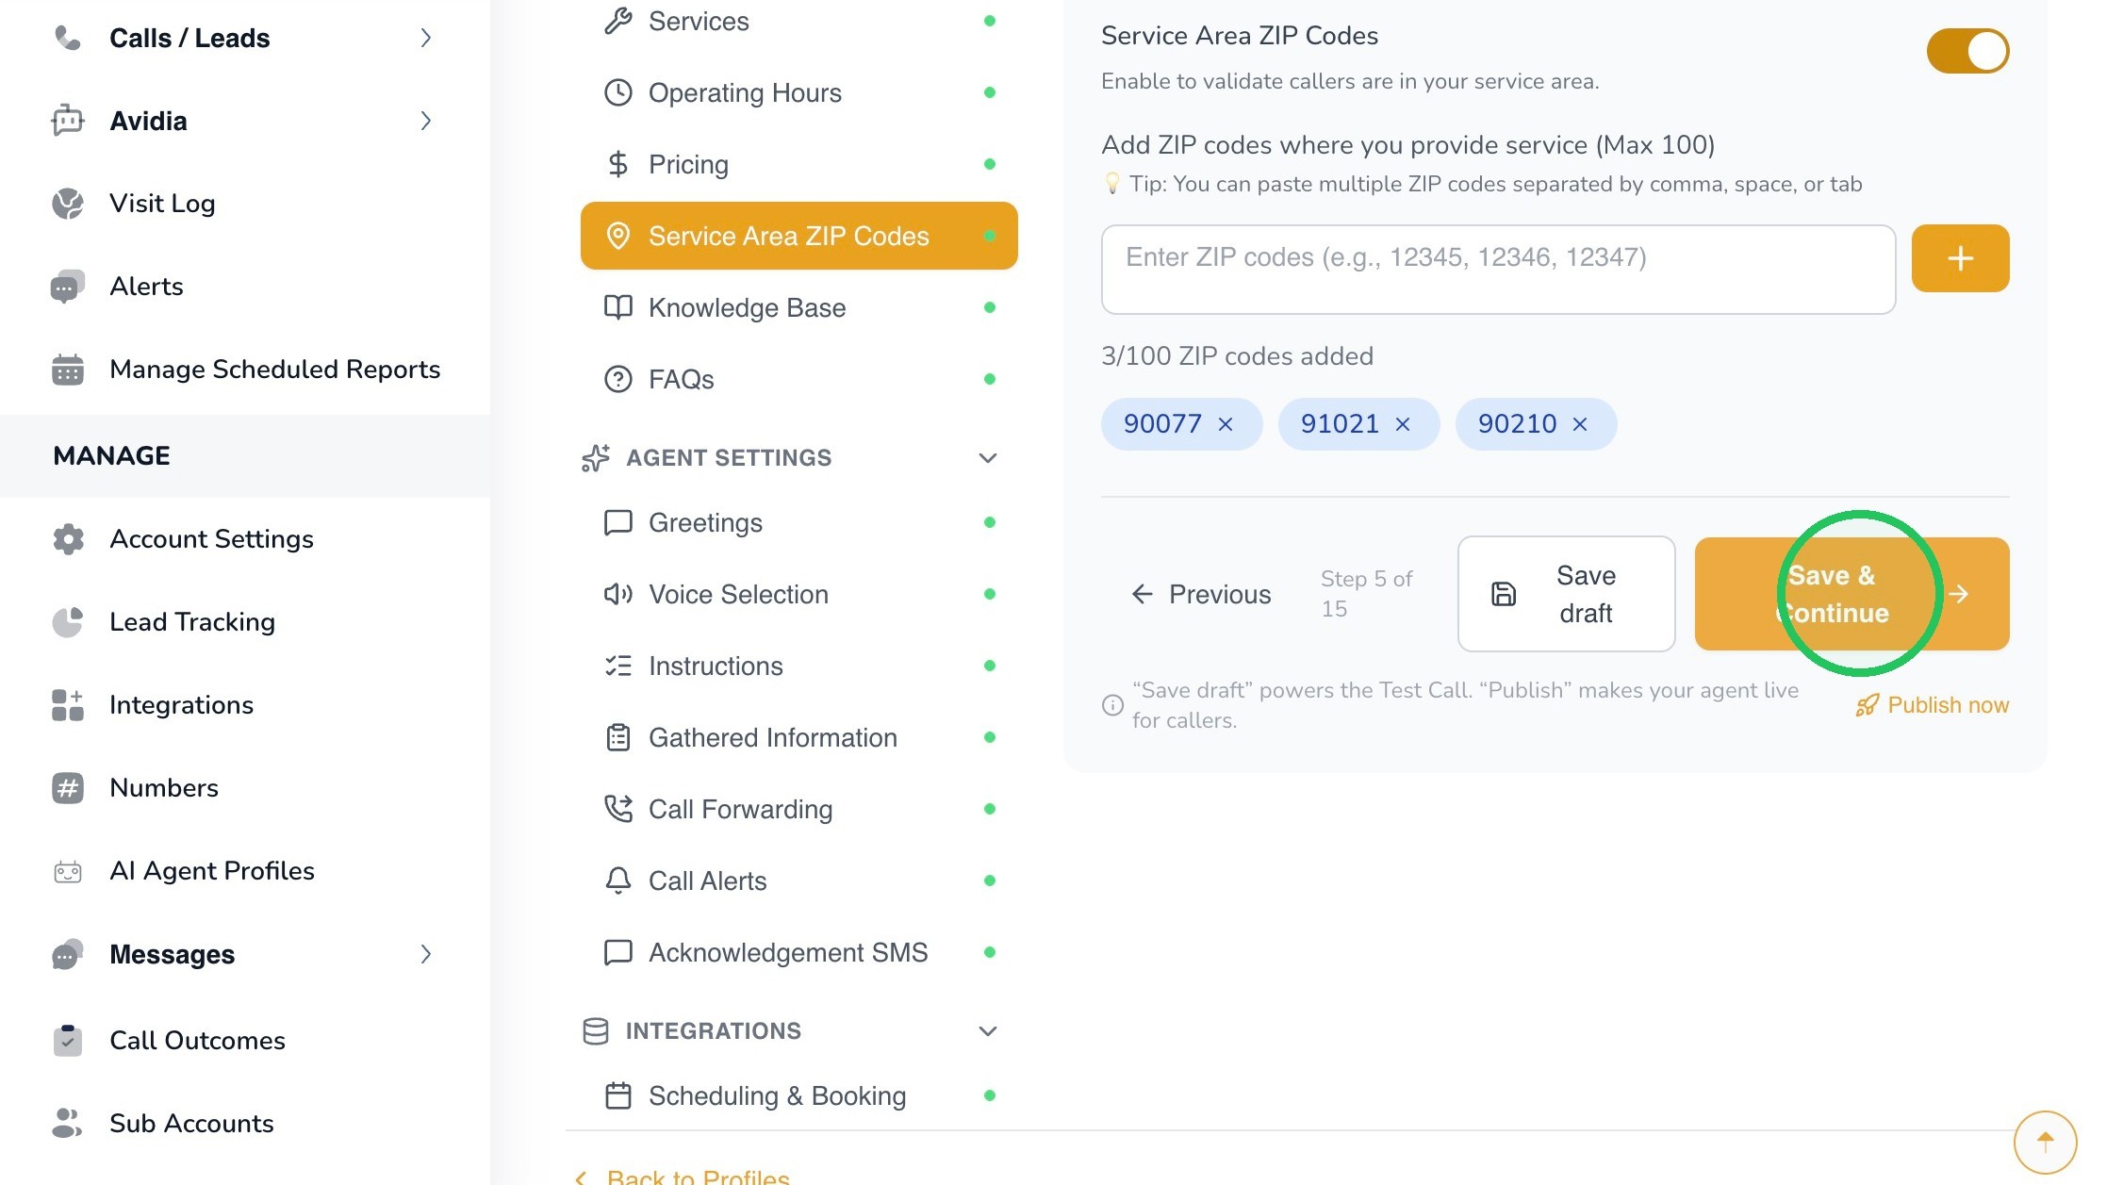Expand the Calls / Leads submenu

(425, 38)
